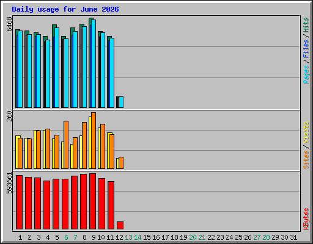Screen dimensions: 313x244
Task: Click green weekend day 13 label
Action: tap(128, 237)
